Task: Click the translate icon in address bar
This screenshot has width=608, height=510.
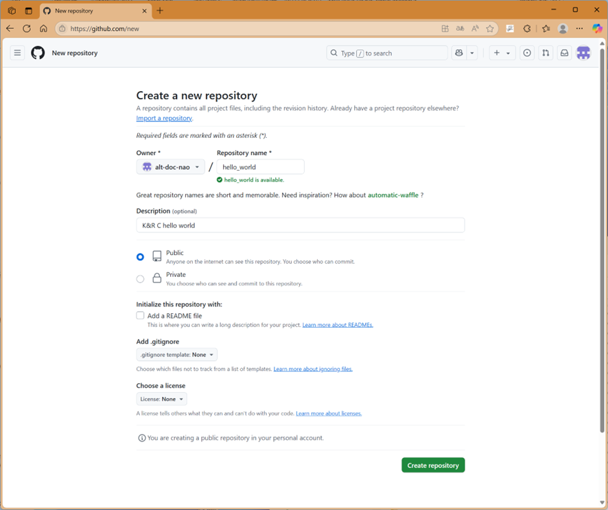Action: (x=460, y=28)
